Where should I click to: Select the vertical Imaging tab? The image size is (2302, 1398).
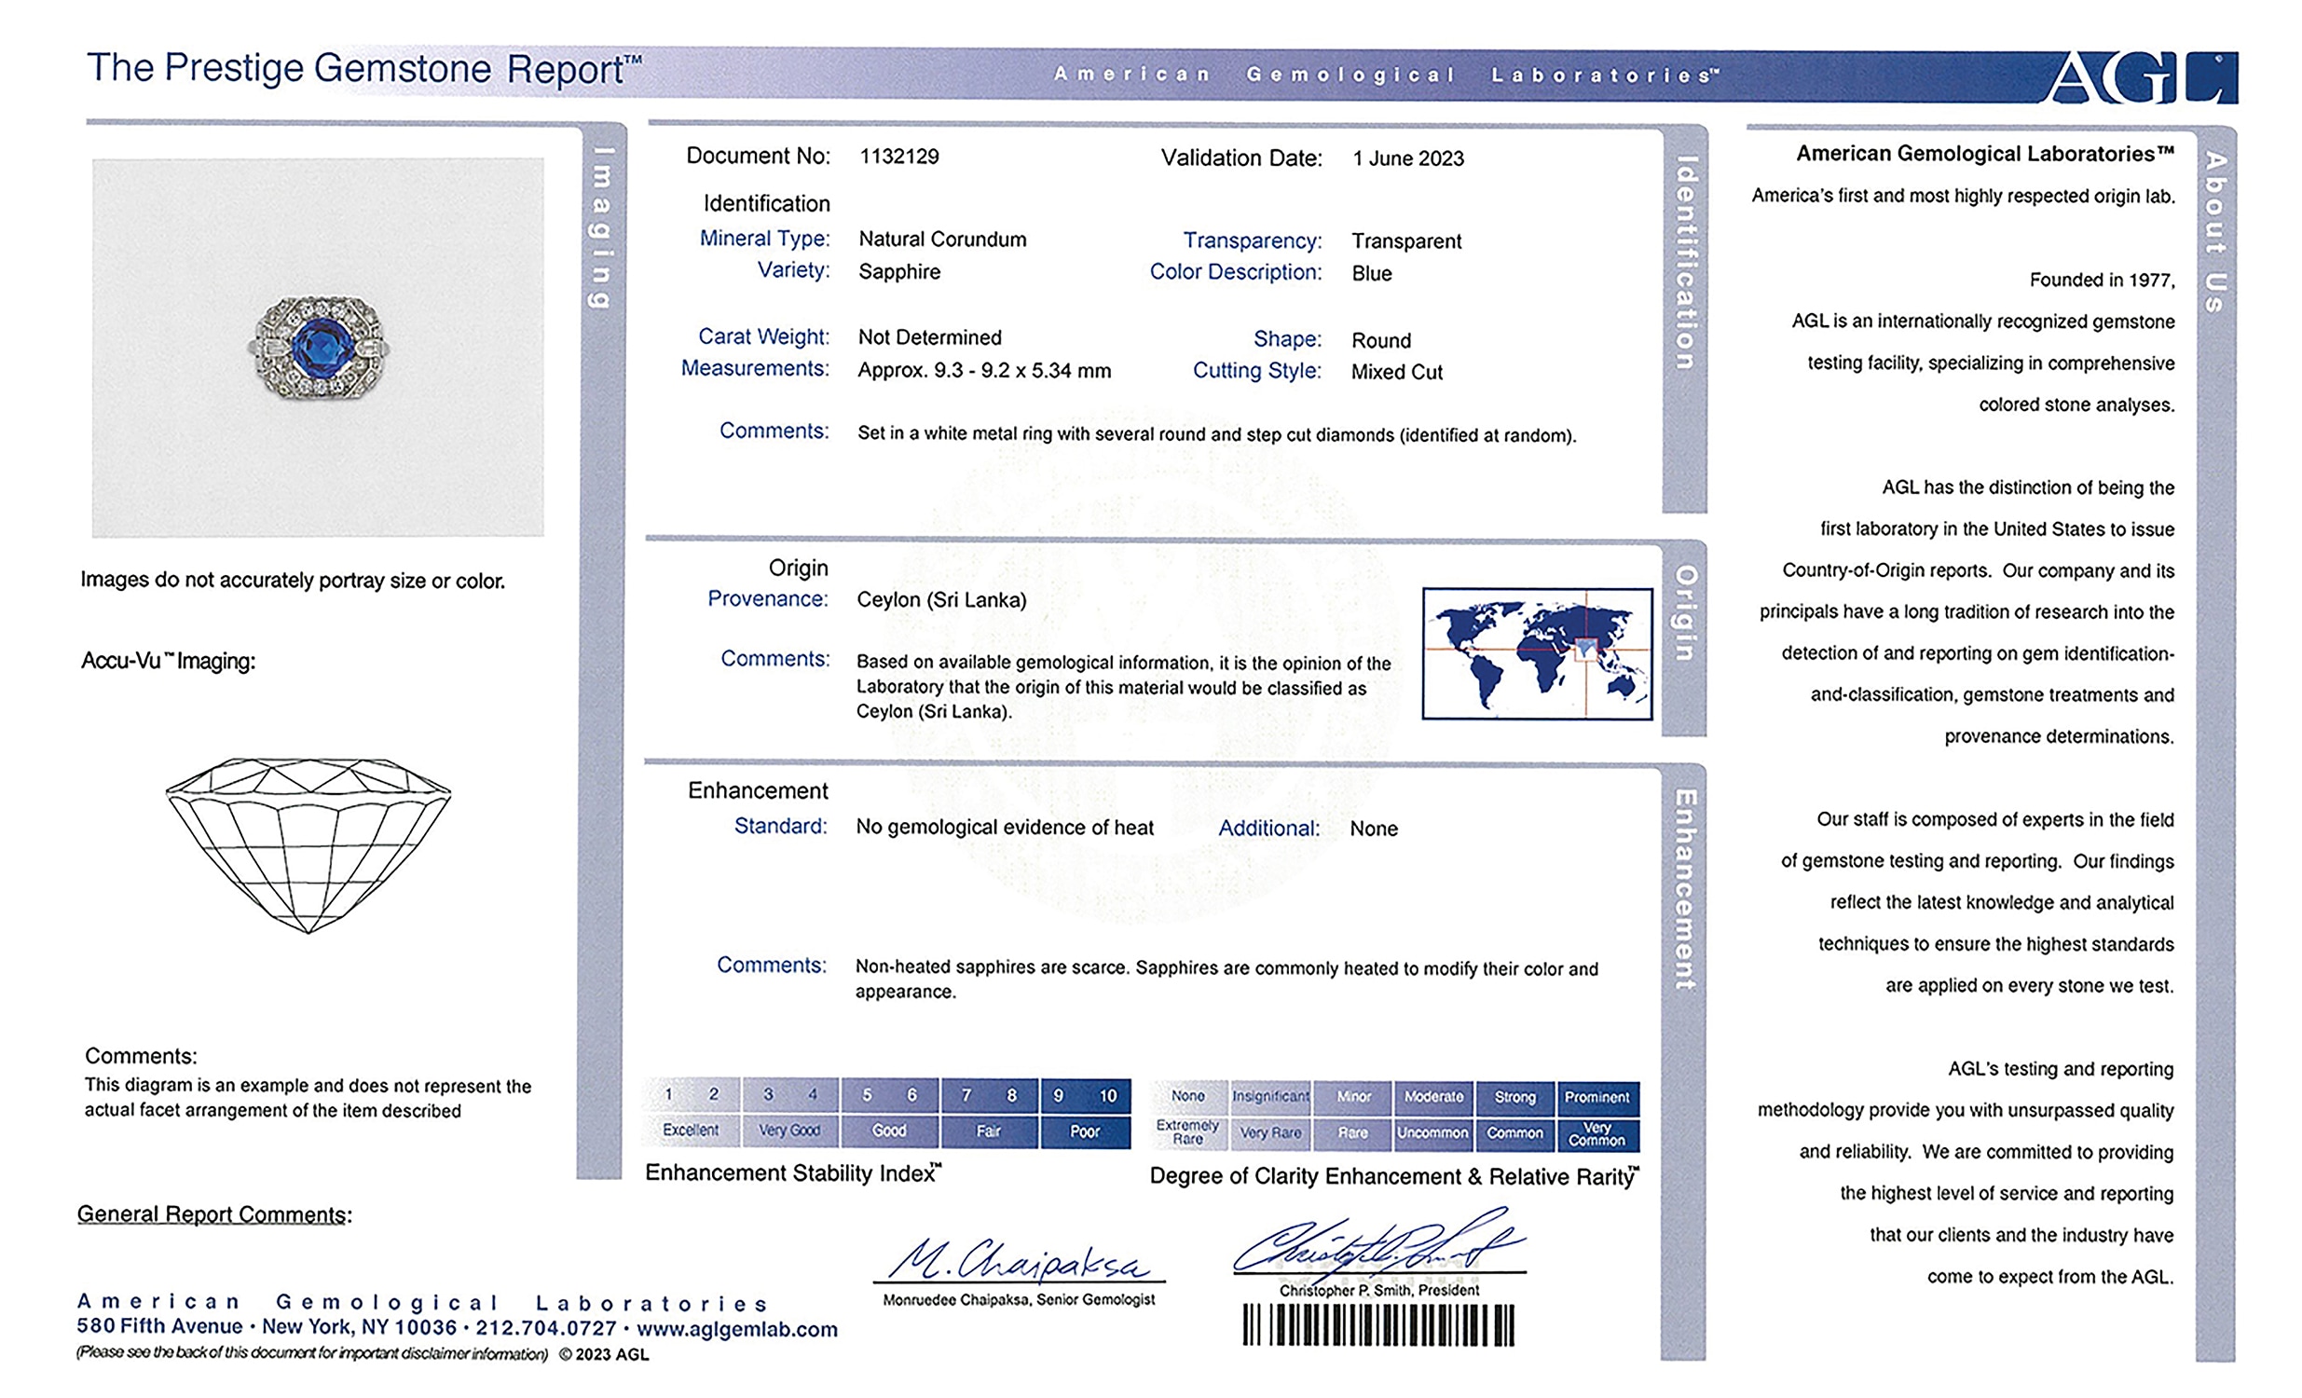pyautogui.click(x=602, y=227)
